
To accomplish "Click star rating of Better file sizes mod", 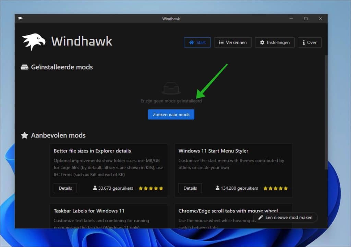I will [151, 188].
